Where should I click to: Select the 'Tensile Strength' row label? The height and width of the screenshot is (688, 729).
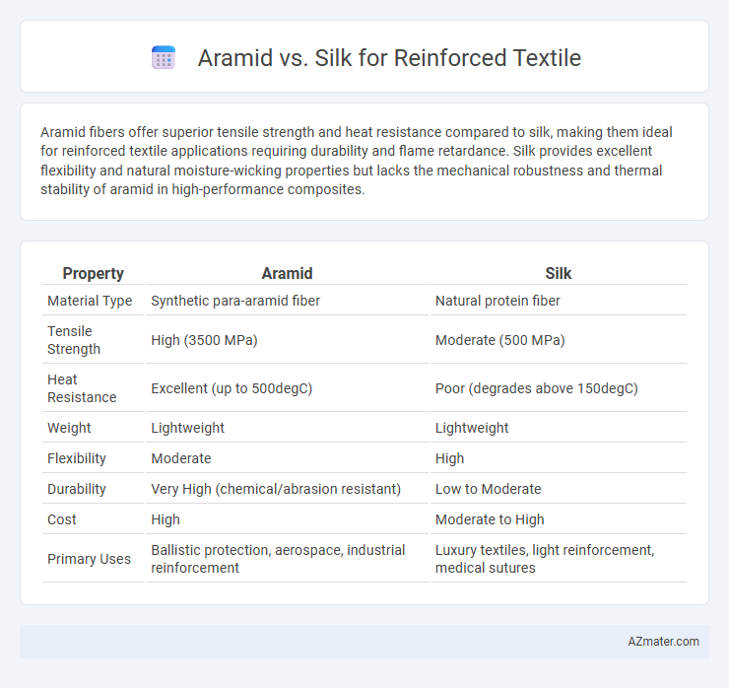point(74,340)
